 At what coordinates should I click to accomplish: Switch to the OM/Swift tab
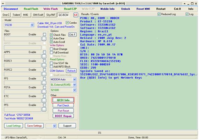coord(38,15)
